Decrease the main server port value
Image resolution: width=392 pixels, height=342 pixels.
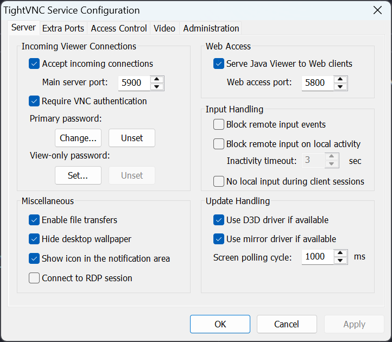(x=157, y=86)
